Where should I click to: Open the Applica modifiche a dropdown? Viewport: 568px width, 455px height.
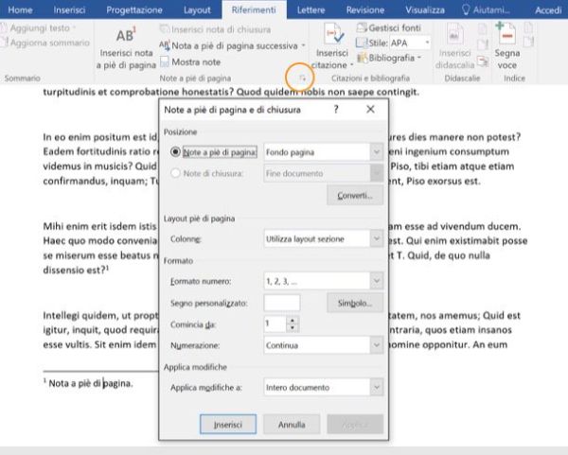pos(377,387)
